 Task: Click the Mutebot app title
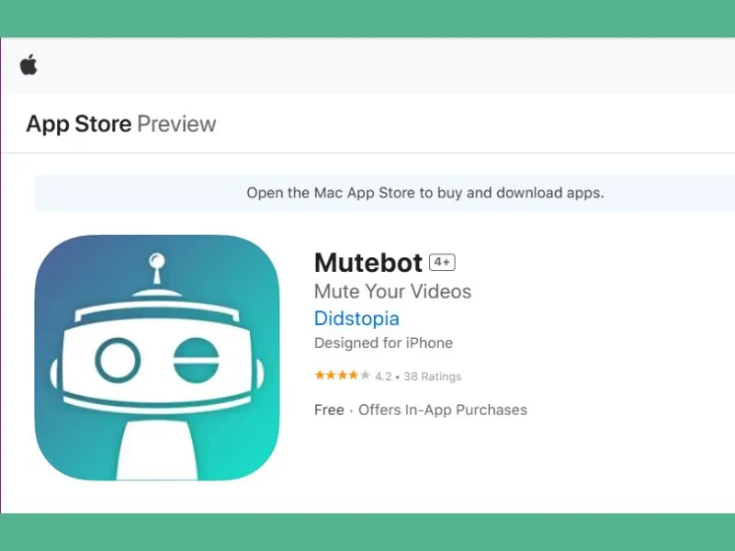(368, 263)
